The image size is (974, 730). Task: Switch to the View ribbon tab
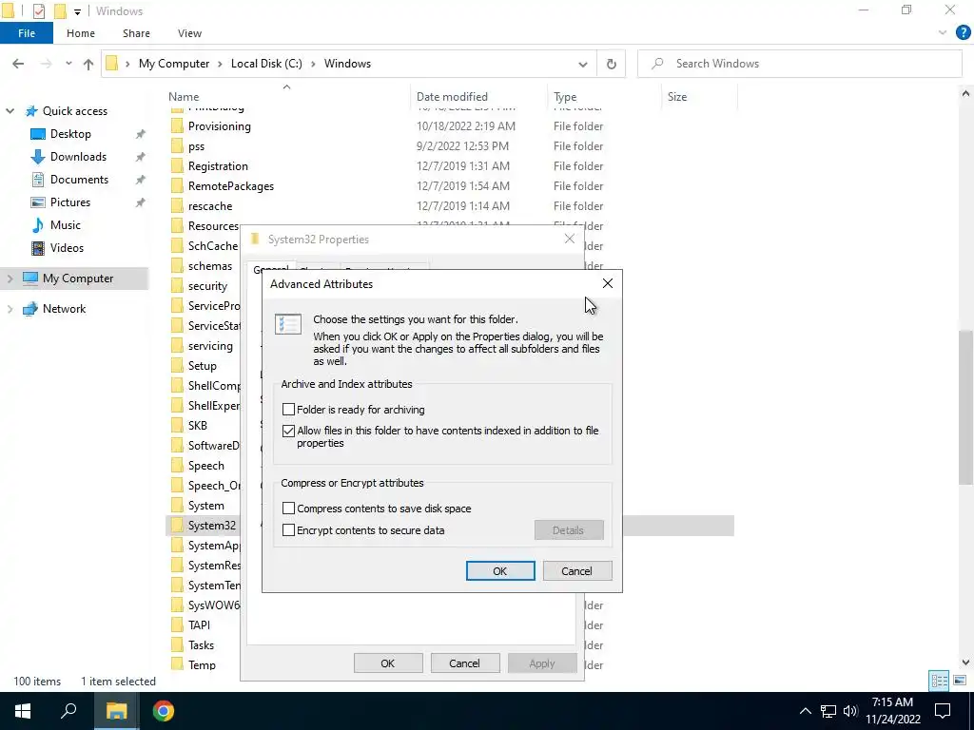point(189,33)
